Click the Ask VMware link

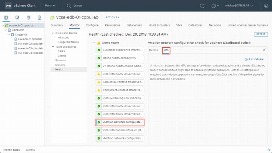click(x=254, y=59)
